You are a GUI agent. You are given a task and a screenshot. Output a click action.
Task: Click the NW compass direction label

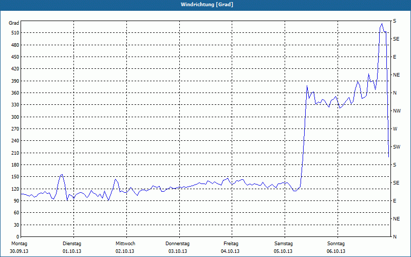[397, 111]
